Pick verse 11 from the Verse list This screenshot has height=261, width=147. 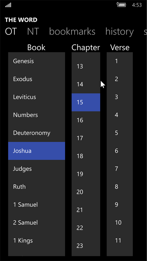coord(120,241)
